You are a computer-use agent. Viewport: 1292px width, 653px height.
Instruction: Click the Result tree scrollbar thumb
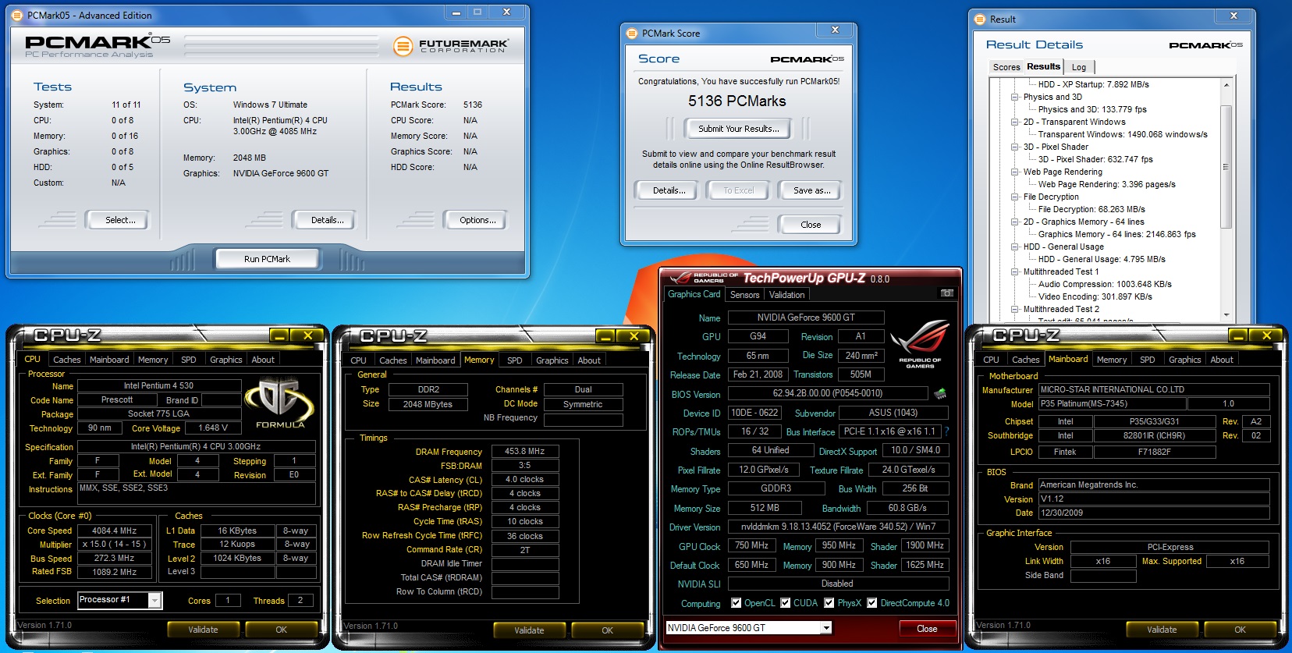coord(1226,167)
